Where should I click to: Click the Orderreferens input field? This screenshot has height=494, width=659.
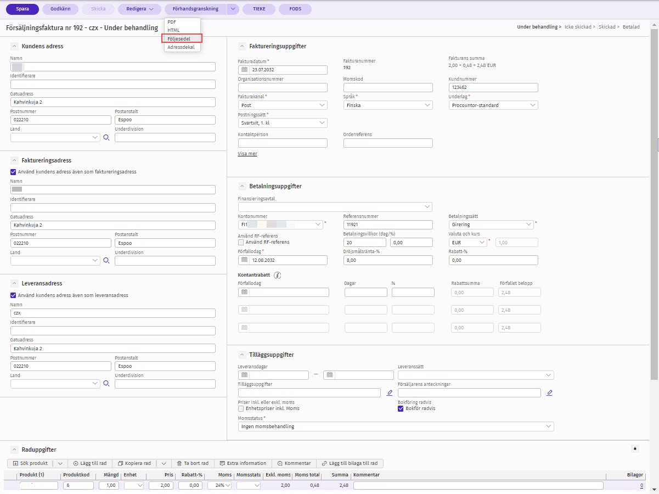[388, 143]
